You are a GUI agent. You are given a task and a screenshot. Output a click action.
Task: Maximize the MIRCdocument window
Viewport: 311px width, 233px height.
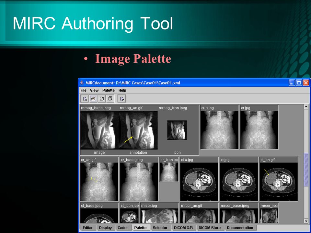click(299, 83)
